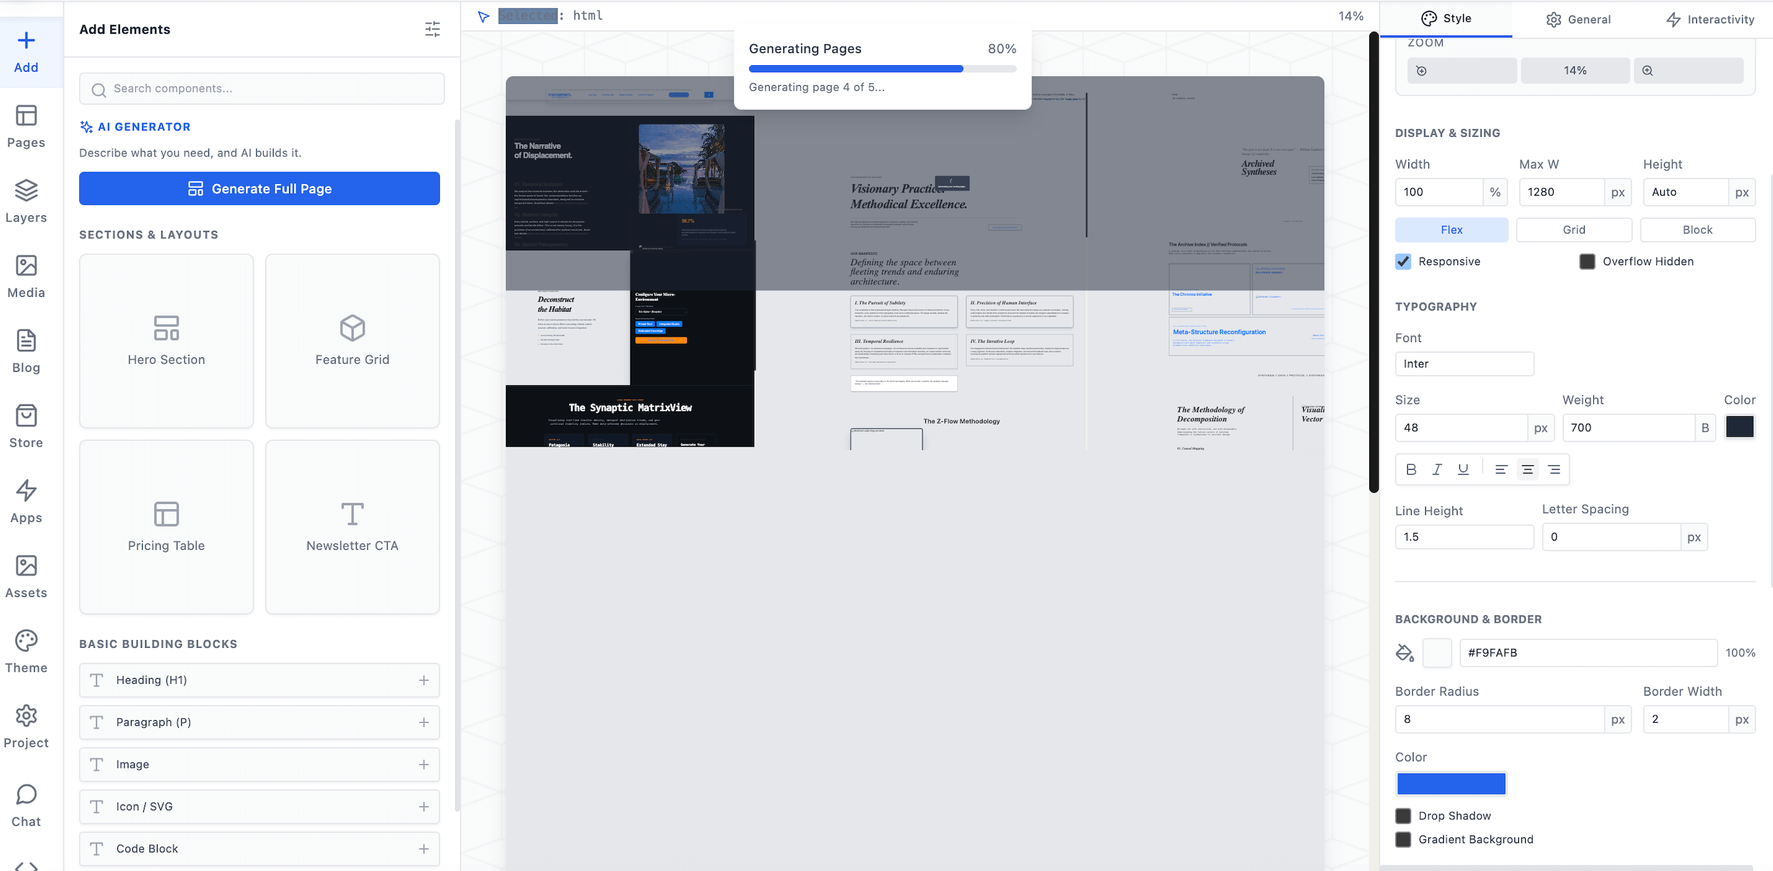Switch to the General tab
This screenshot has width=1773, height=871.
[1578, 19]
